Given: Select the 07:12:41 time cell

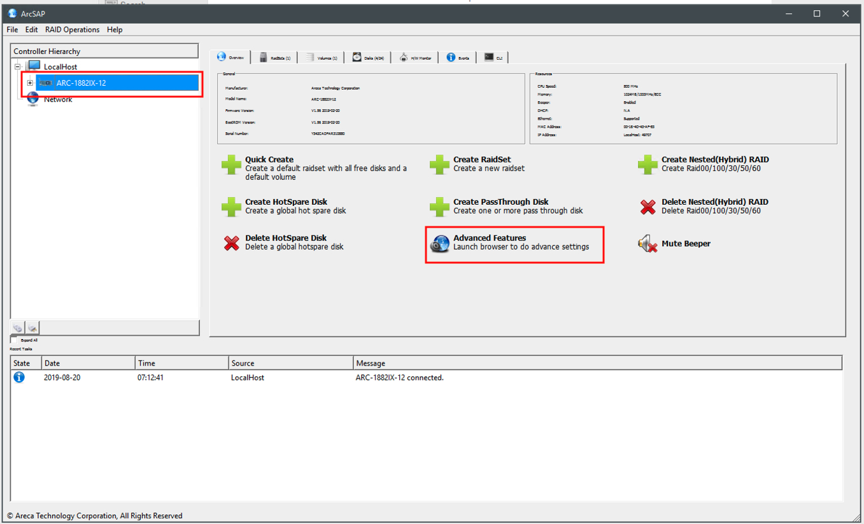Looking at the screenshot, I should [151, 378].
